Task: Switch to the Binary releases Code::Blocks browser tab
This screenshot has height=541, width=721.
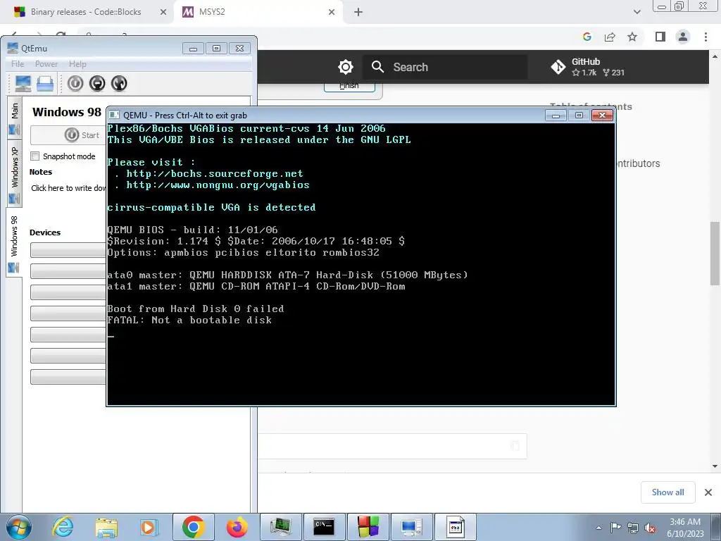Action: click(85, 12)
